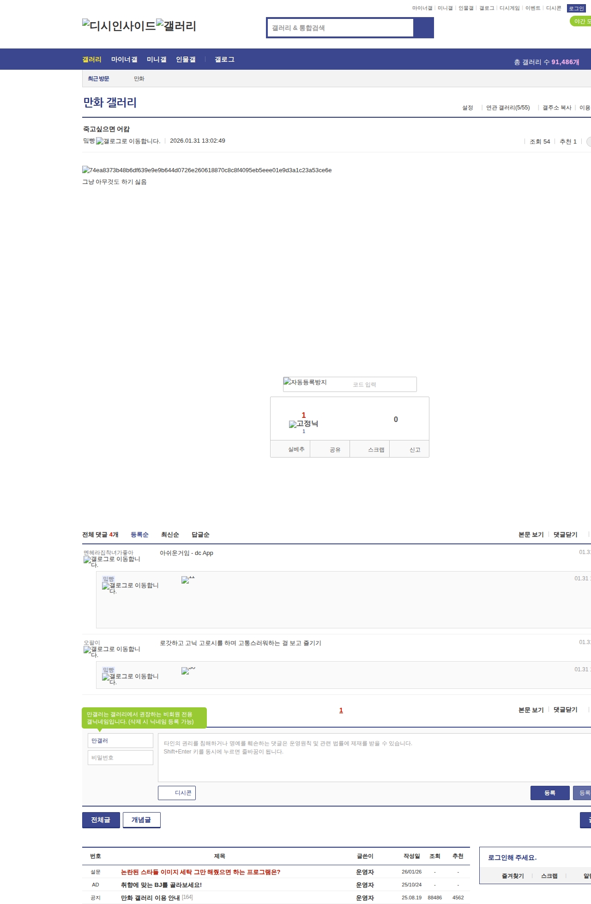
Task: Expand 연관 갤러리(5/55) list
Action: click(507, 108)
